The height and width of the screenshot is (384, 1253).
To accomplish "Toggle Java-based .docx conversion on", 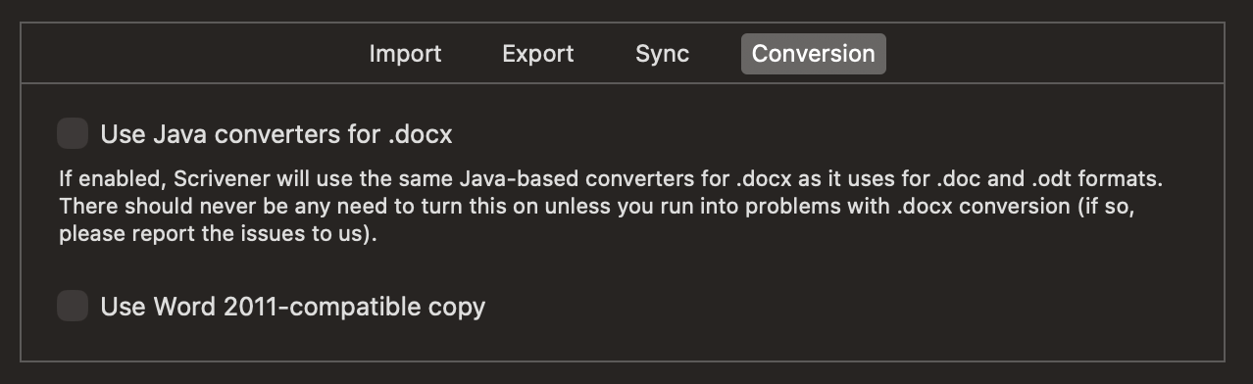I will pyautogui.click(x=73, y=132).
